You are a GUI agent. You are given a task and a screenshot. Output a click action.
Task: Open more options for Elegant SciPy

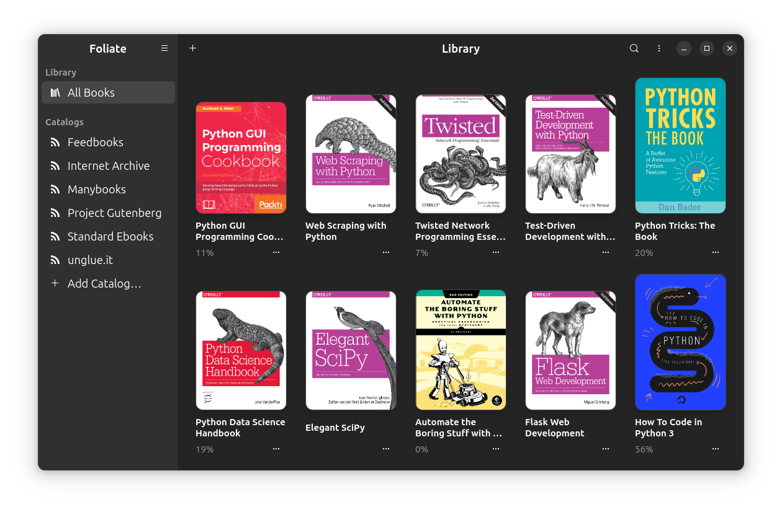(386, 449)
